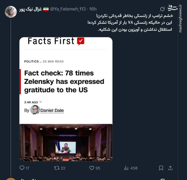Click Daniel Dale's round author photo
The width and height of the screenshot is (187, 180).
coord(35,110)
